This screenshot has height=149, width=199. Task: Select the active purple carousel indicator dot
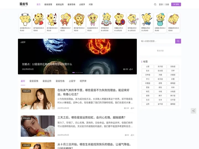pyautogui.click(x=74, y=73)
